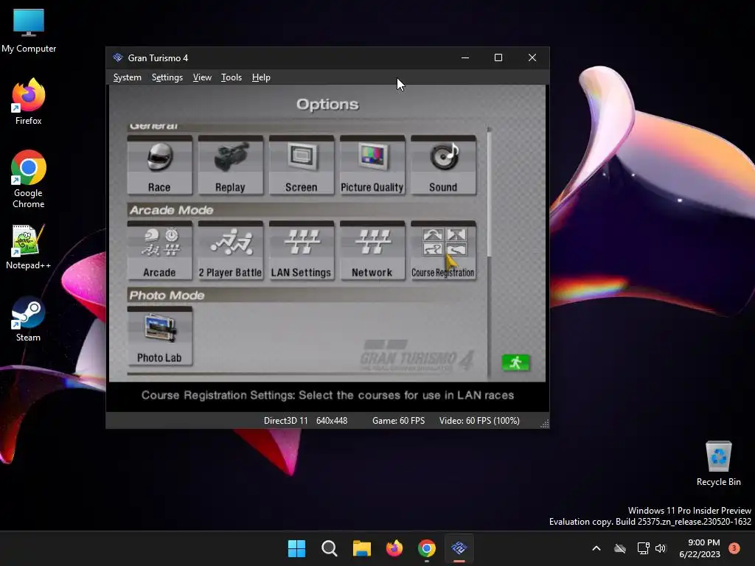Close the Gran Turismo 4 window
This screenshot has width=755, height=566.
point(532,57)
